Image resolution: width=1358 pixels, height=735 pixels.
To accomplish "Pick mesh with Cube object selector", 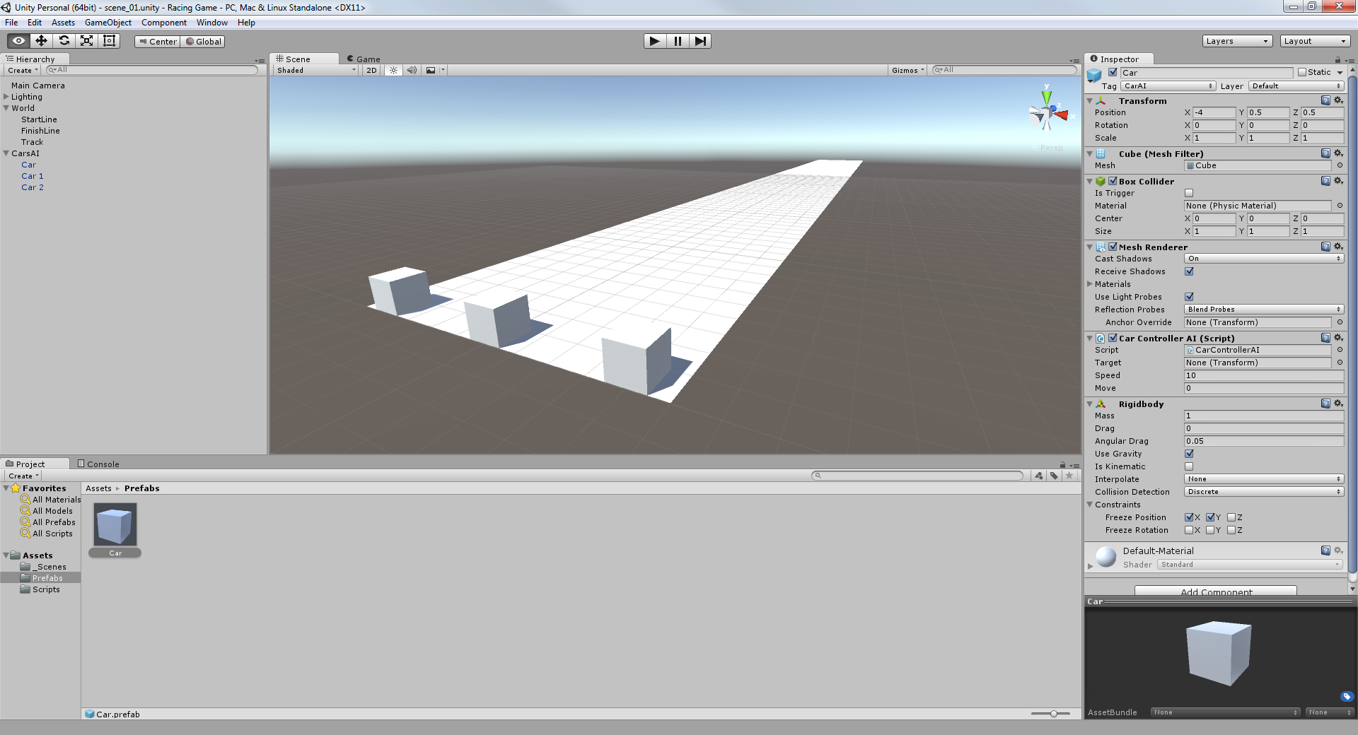I will [x=1339, y=165].
